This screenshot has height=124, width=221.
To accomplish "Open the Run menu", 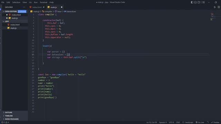I will (x=36, y=2).
